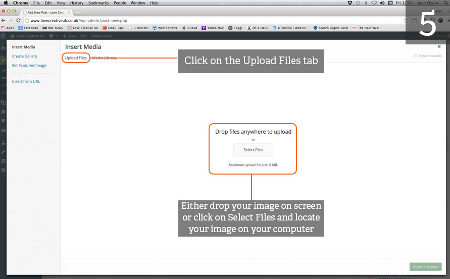Select Insert Media in sidebar
Screen dimensions: 450x279
[x=24, y=47]
